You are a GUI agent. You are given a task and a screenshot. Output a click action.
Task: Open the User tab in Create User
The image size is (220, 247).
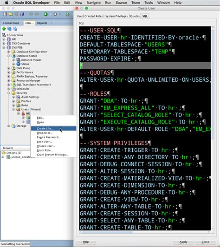click(x=80, y=16)
